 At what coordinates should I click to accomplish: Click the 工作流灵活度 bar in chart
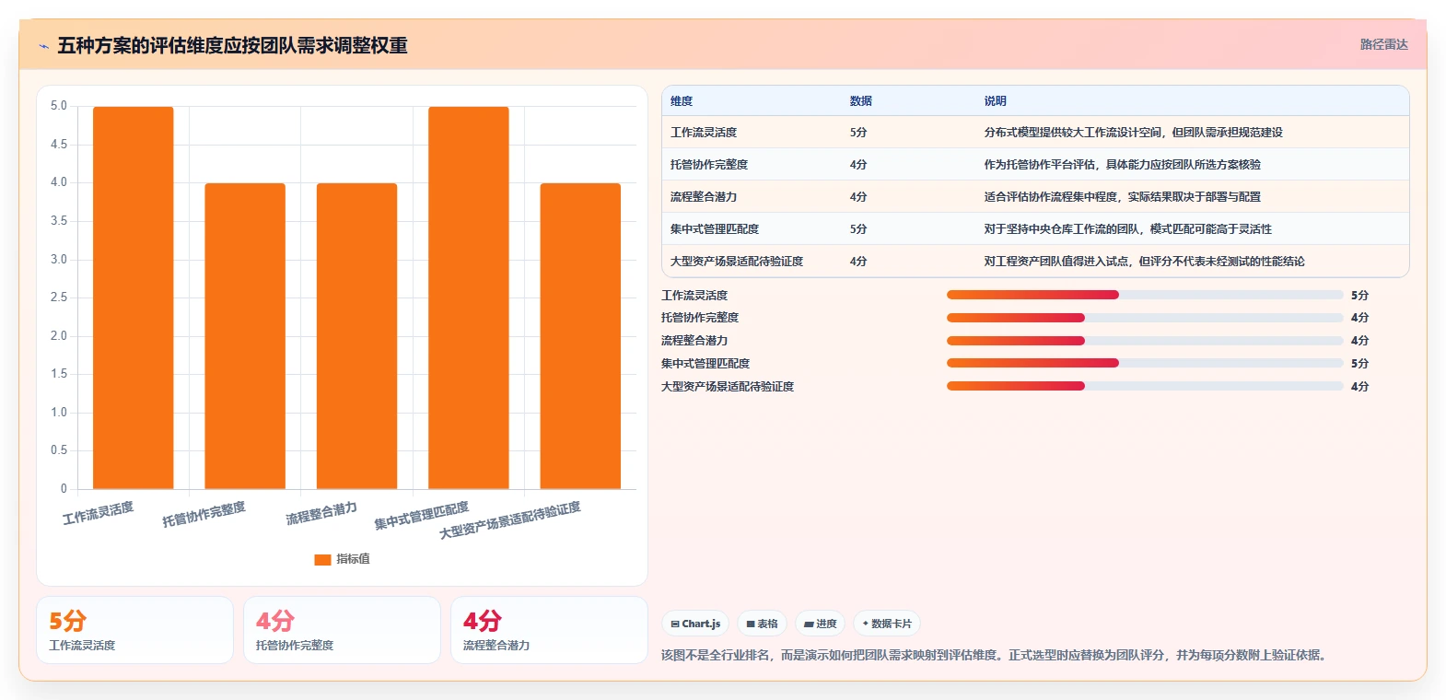(134, 297)
